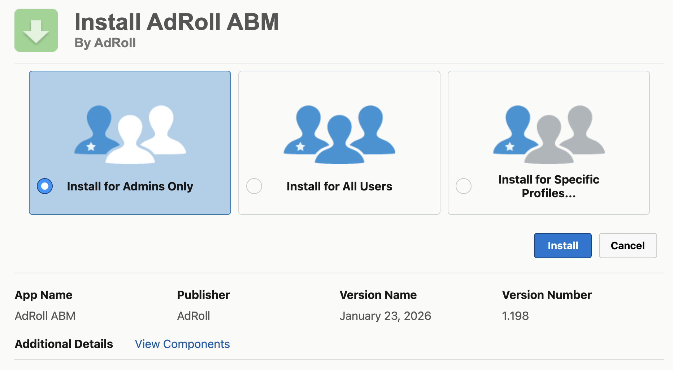Click the "Install for Admins Only" label
The height and width of the screenshot is (370, 673).
130,186
